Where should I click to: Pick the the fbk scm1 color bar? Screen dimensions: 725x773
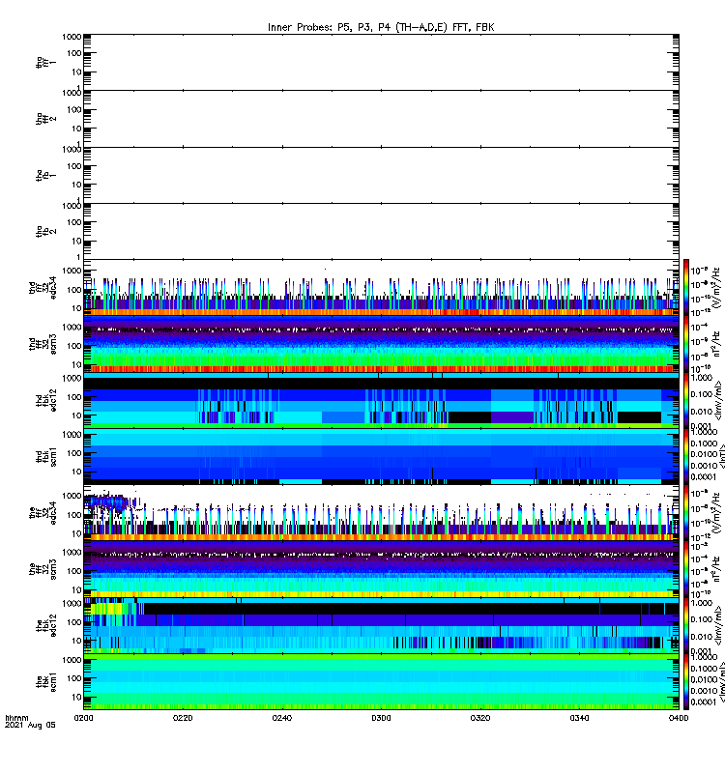(686, 682)
